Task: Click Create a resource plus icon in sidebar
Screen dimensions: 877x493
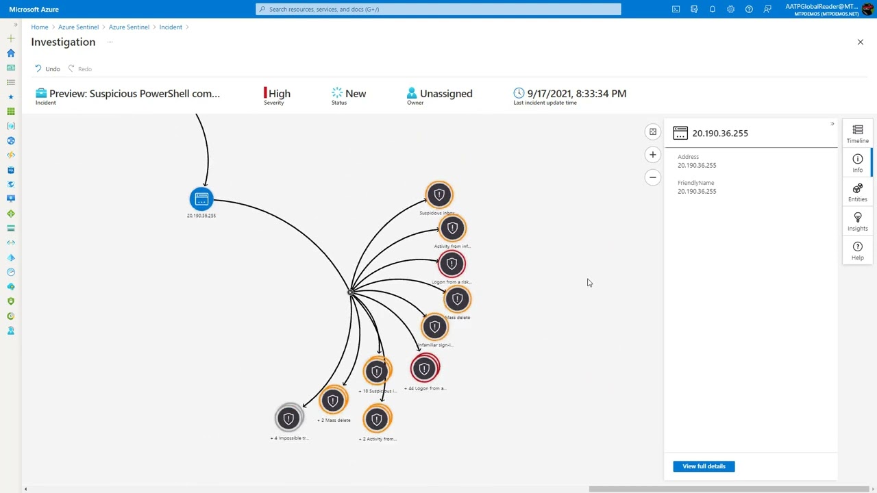Action: [10, 38]
